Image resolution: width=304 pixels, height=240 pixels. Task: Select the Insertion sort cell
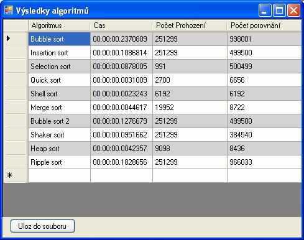pos(59,53)
